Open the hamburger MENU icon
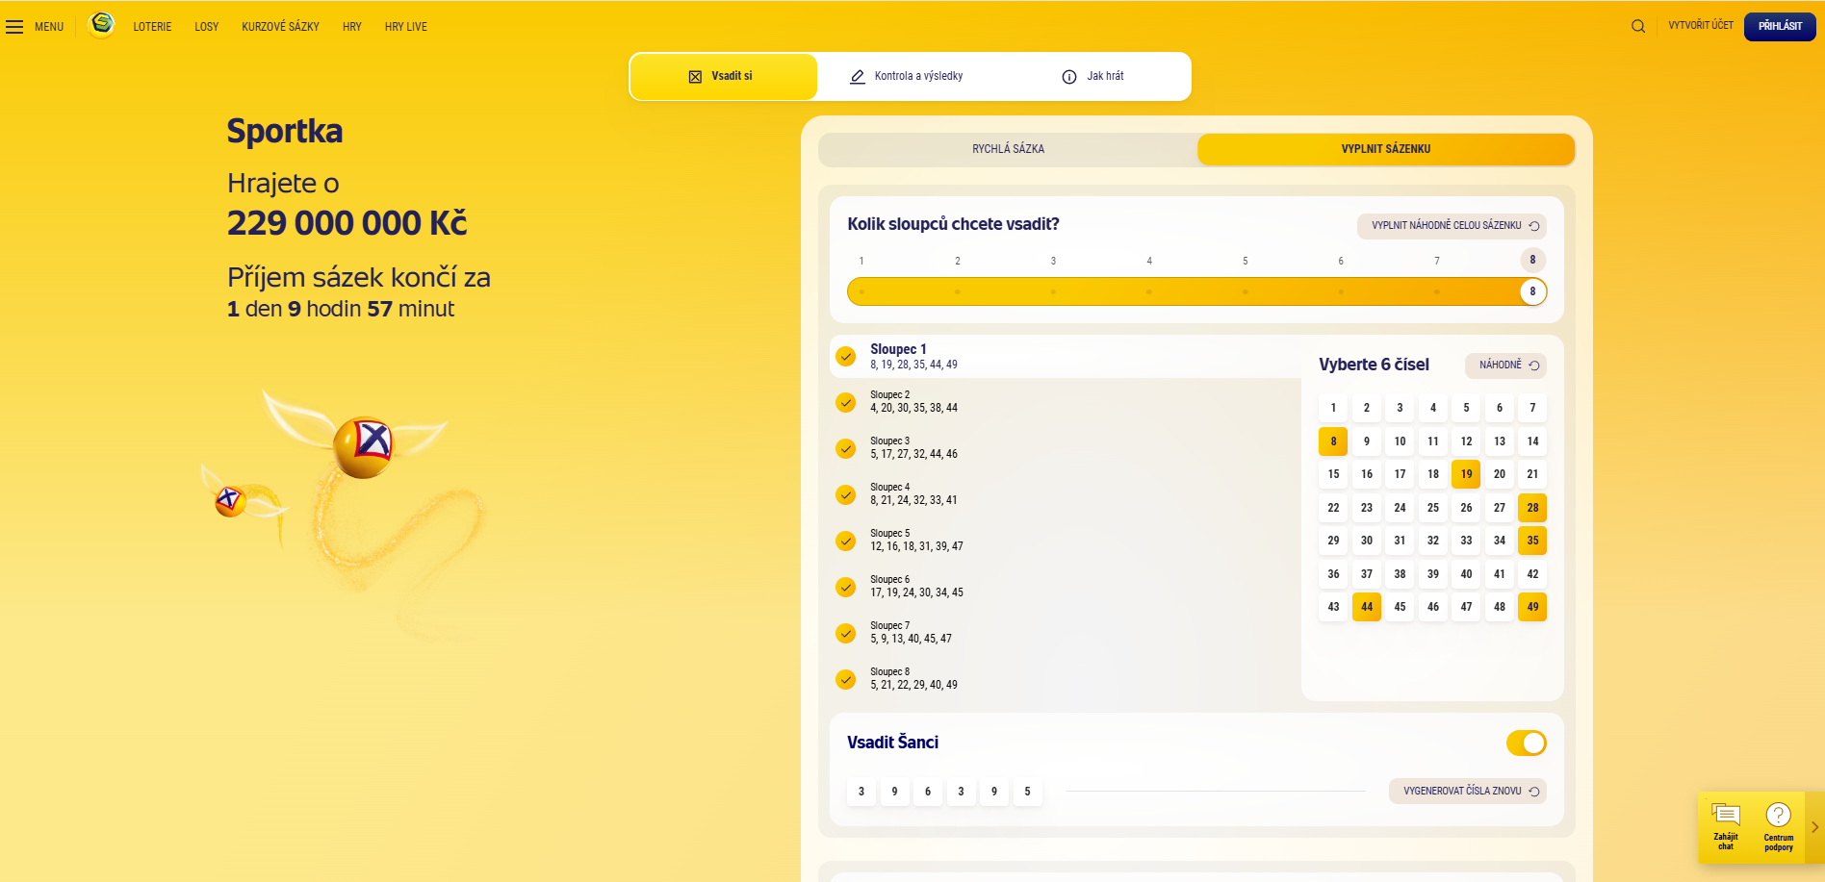This screenshot has width=1825, height=882. 14,27
